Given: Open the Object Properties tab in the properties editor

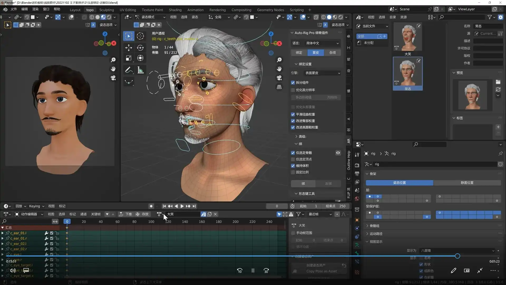Looking at the screenshot, I should [357, 220].
